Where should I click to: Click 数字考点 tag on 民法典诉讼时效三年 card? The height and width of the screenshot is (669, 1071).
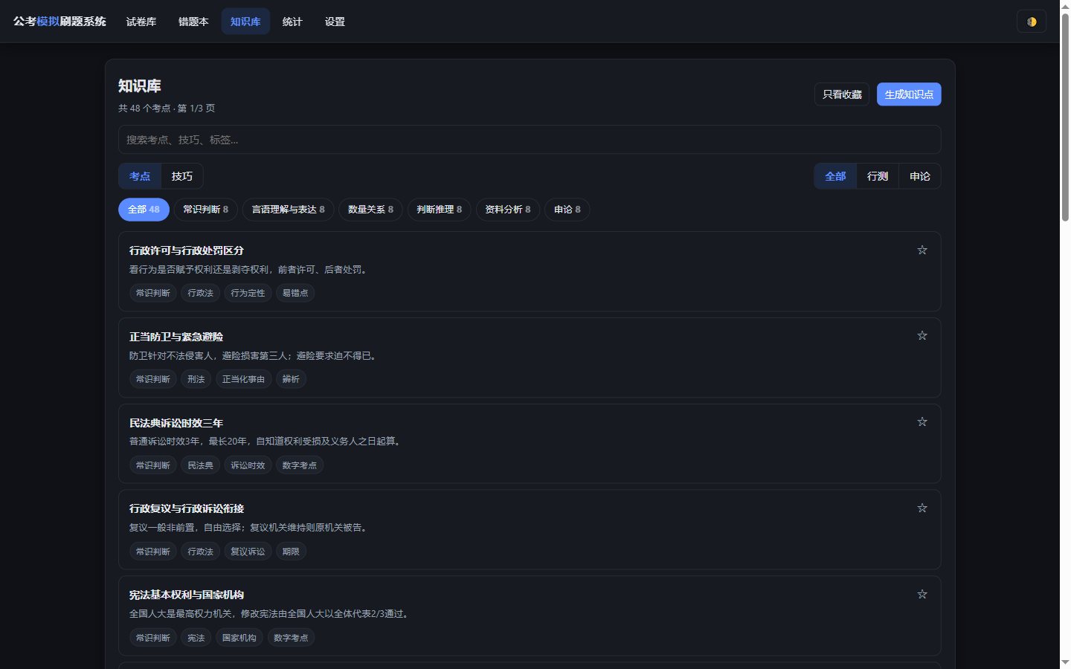tap(300, 465)
